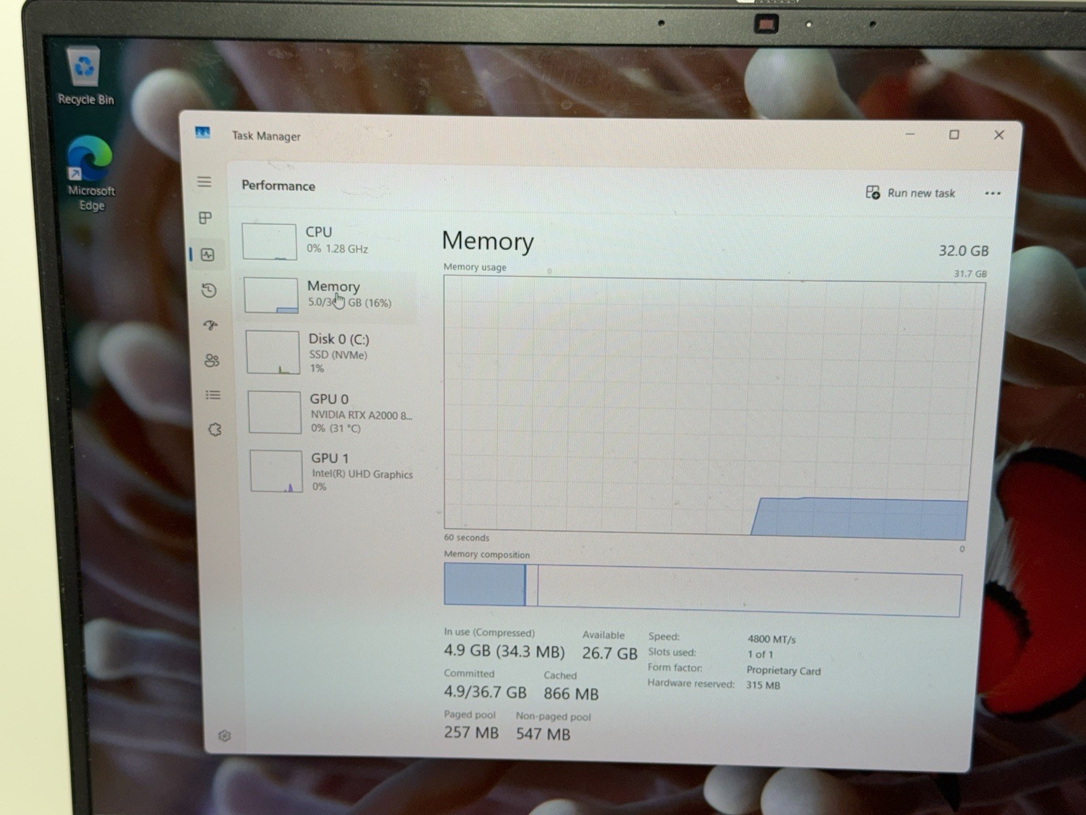Click the Memory composition bar
This screenshot has height=815, width=1086.
click(703, 590)
